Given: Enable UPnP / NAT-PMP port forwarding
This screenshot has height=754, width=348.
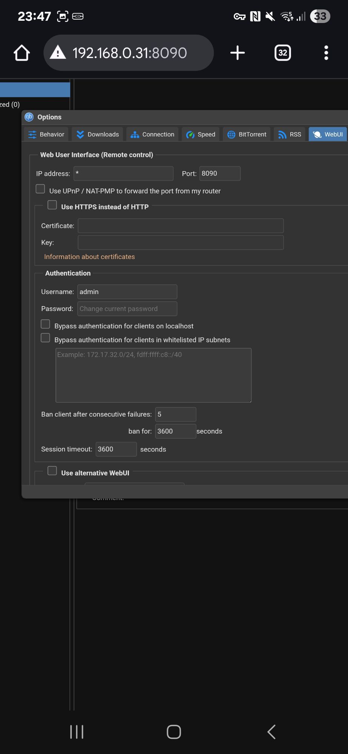Looking at the screenshot, I should (x=40, y=189).
